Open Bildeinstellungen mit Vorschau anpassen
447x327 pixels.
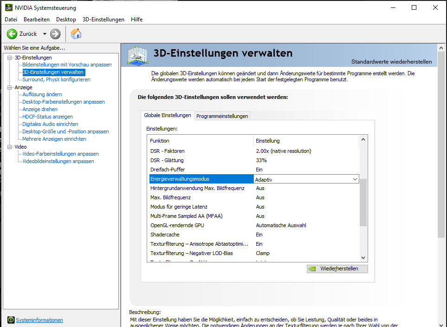67,65
